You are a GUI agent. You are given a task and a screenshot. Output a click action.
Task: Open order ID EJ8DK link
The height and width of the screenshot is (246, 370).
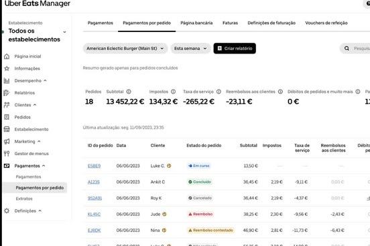(x=94, y=230)
